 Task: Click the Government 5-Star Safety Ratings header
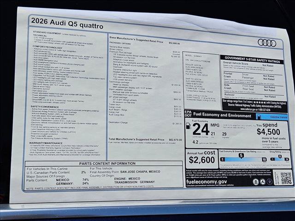tap(252, 60)
